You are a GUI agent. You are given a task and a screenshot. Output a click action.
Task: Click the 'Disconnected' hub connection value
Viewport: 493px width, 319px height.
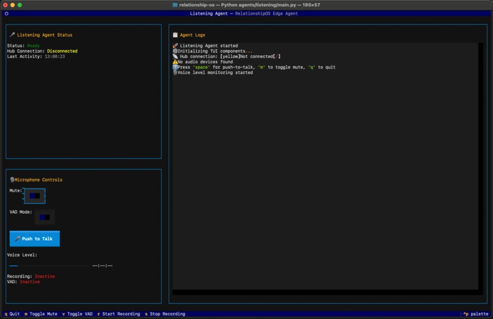[x=62, y=51]
